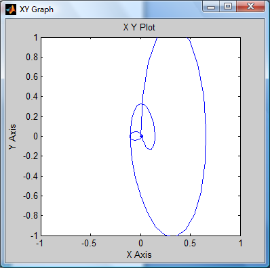Click the small inner loop of the spiral
This screenshot has height=268, width=270.
[x=136, y=136]
